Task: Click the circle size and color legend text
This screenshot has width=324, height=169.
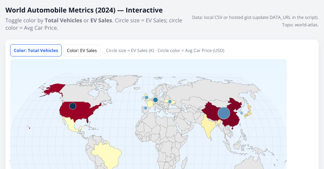Action: pos(165,50)
